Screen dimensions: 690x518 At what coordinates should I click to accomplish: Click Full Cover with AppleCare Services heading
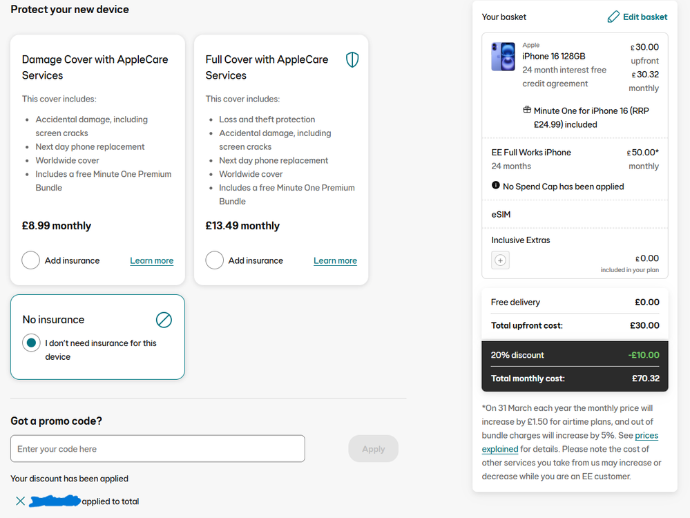click(267, 67)
